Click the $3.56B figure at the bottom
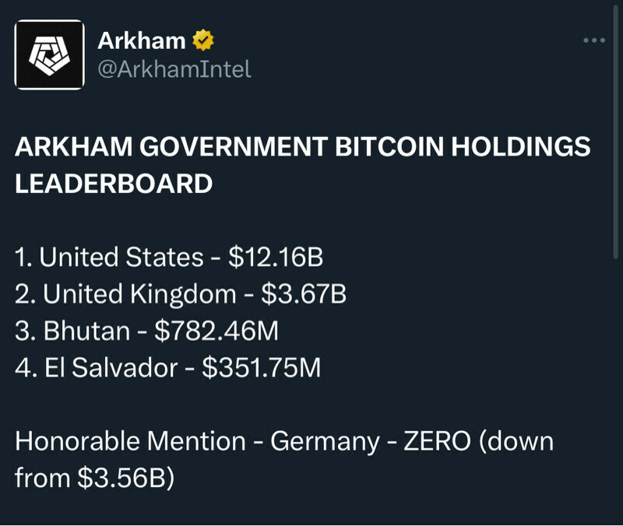Viewport: 623px width, 526px height. coord(125,478)
